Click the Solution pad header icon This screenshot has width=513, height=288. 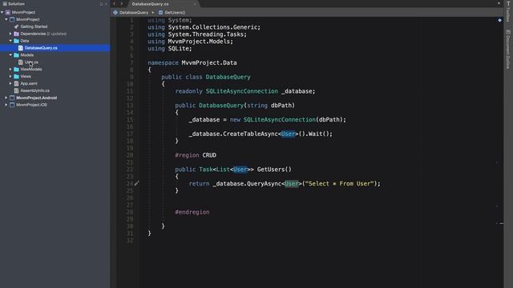[5, 4]
